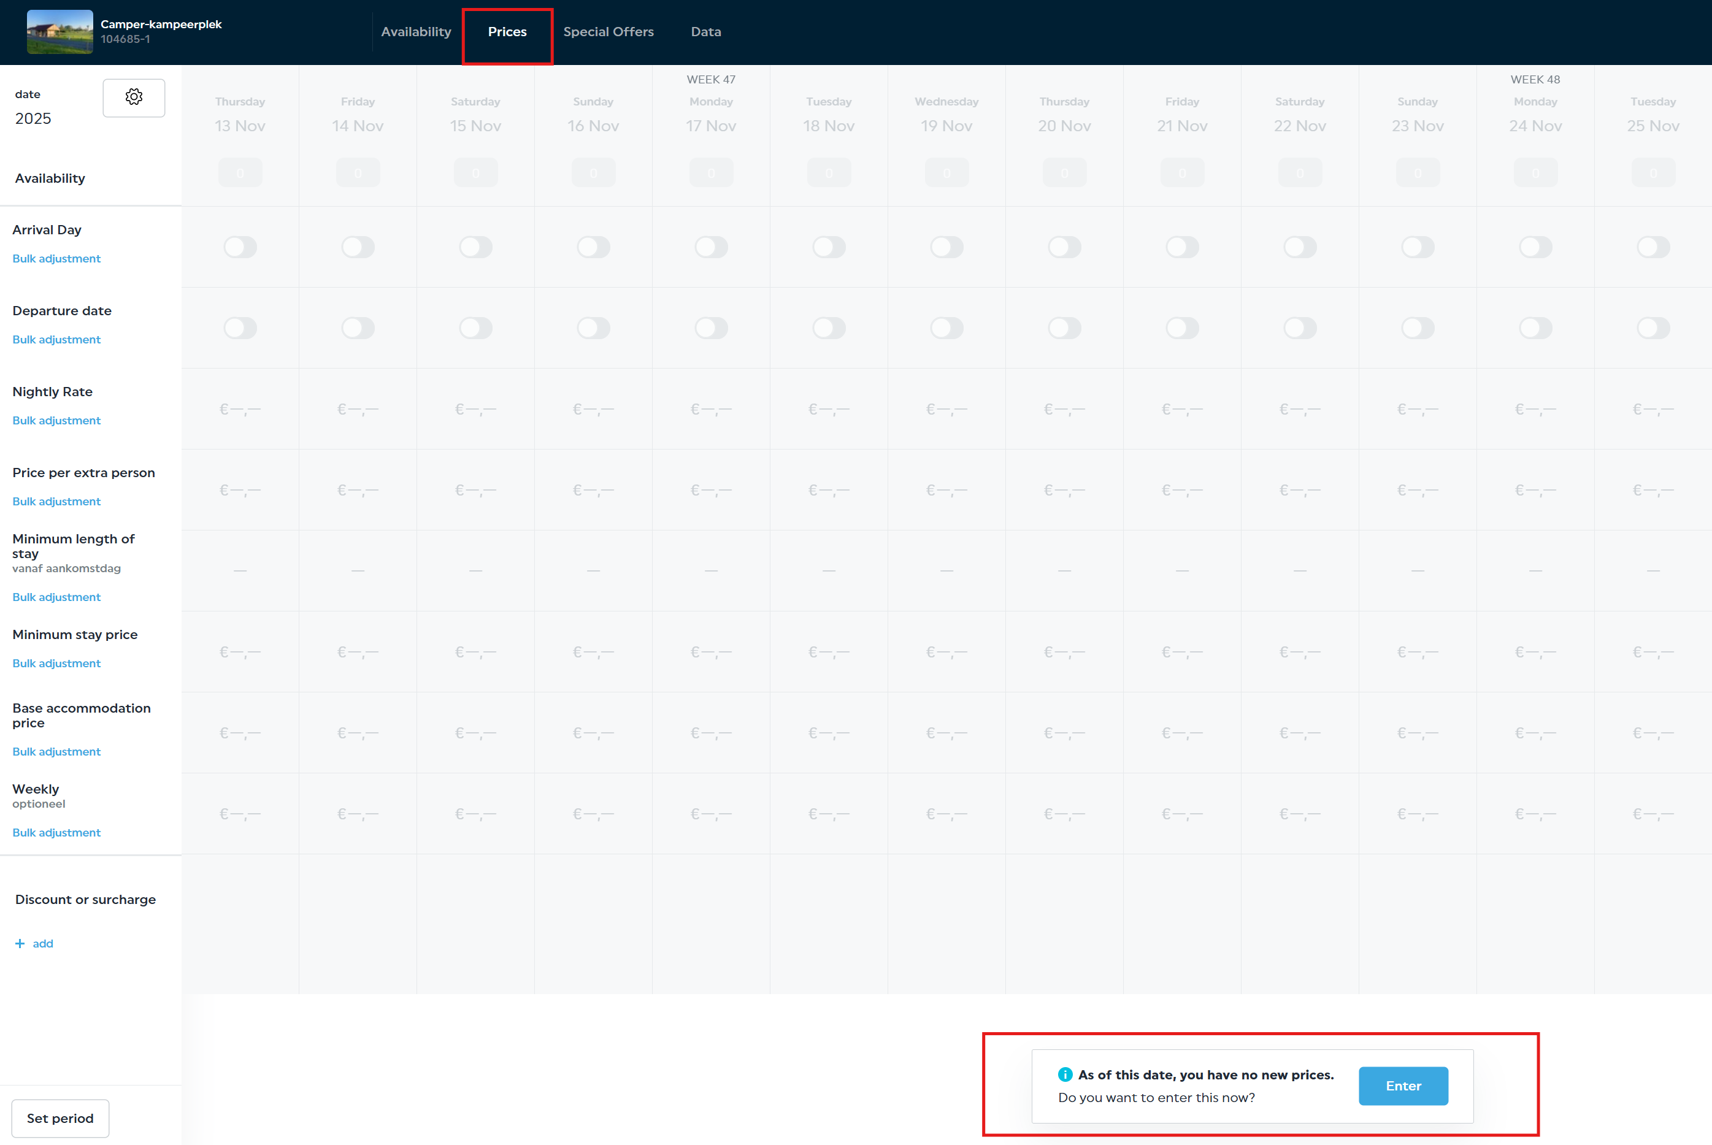This screenshot has height=1145, width=1712.
Task: Toggle Departure date for Monday 17 Nov
Action: [x=711, y=328]
